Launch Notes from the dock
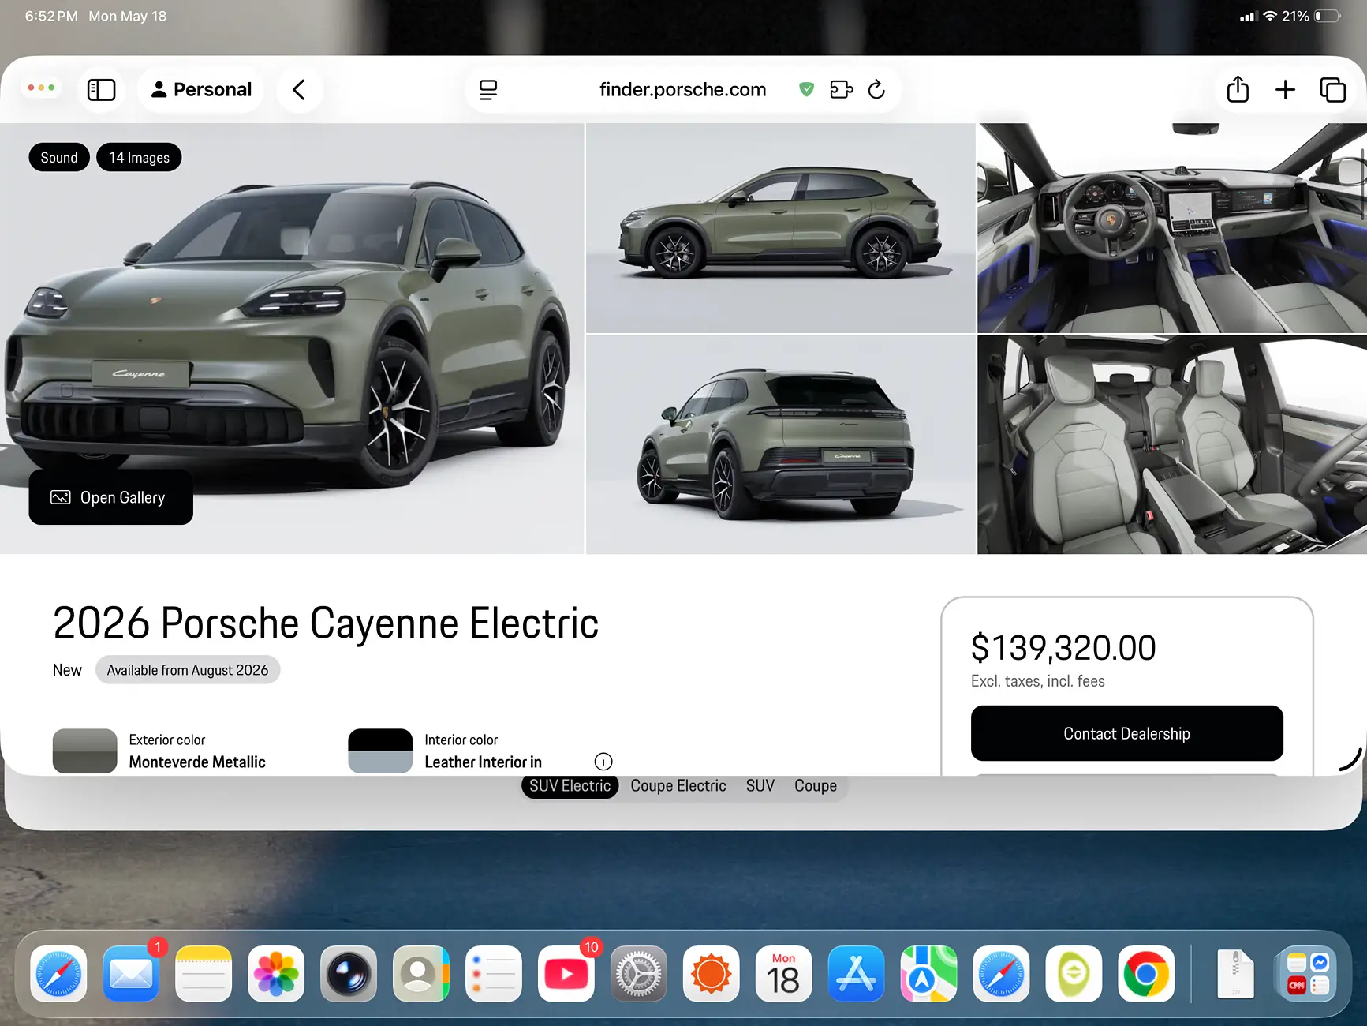This screenshot has width=1367, height=1026. coord(204,974)
